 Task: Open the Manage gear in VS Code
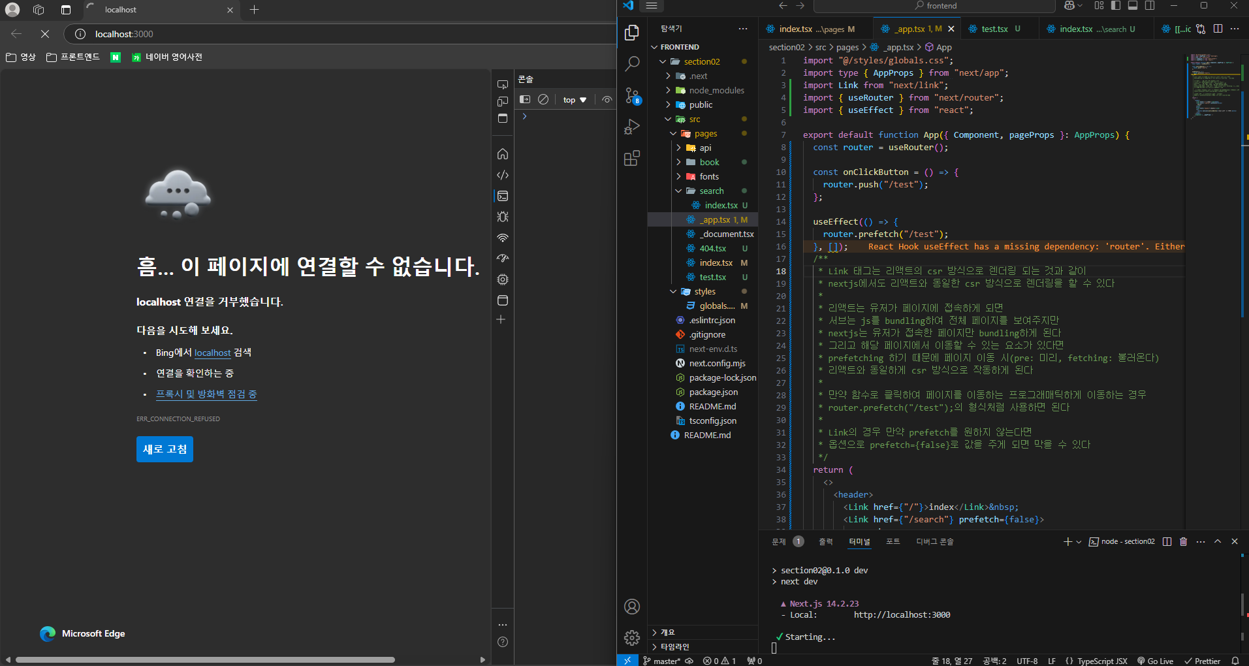[631, 638]
